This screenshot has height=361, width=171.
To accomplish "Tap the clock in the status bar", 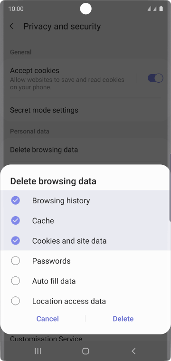I will (x=16, y=9).
